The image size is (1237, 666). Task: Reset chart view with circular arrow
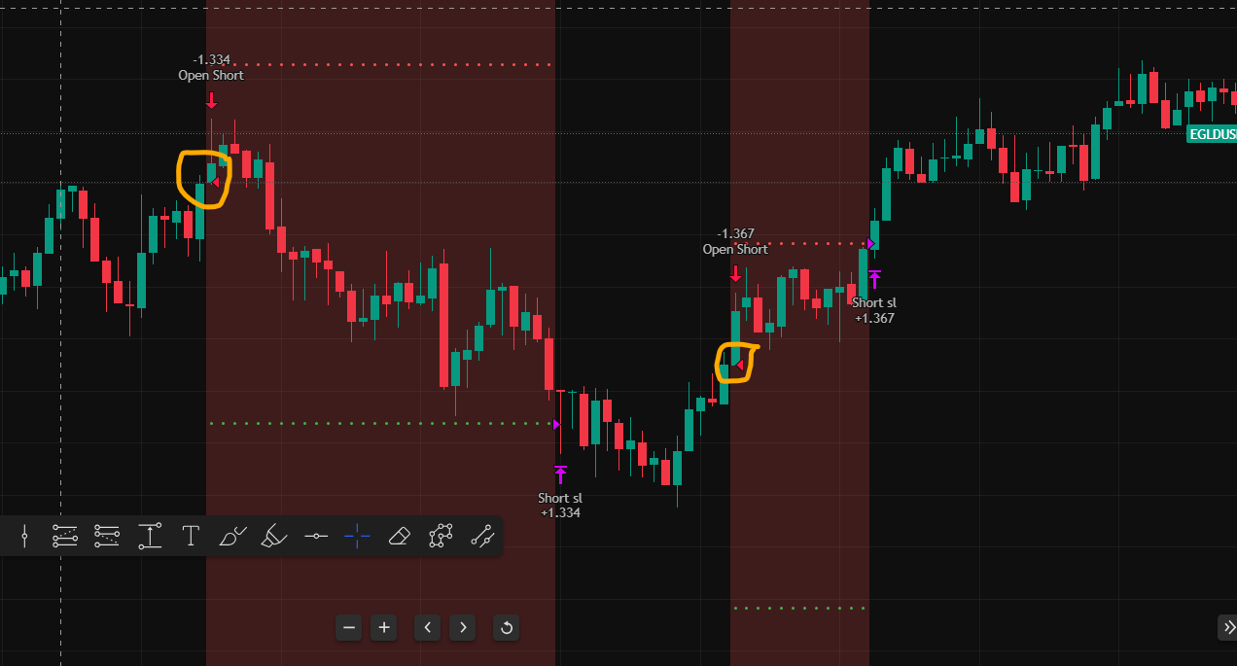coord(506,627)
